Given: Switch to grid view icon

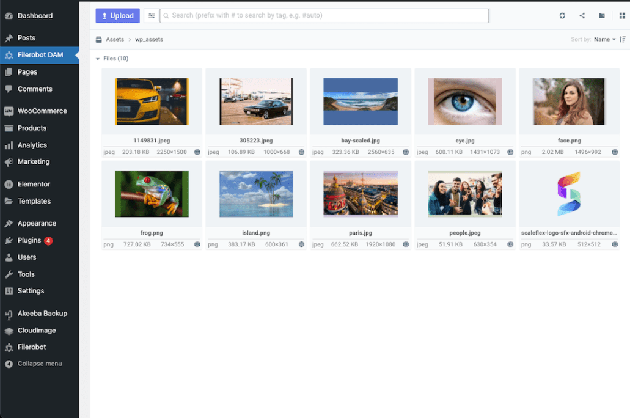Looking at the screenshot, I should tap(622, 16).
